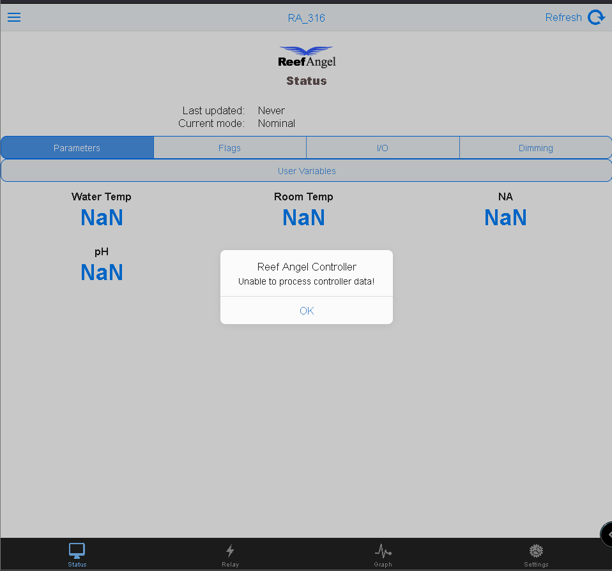612x571 pixels.
Task: Dismiss the dialog with OK
Action: 307,311
